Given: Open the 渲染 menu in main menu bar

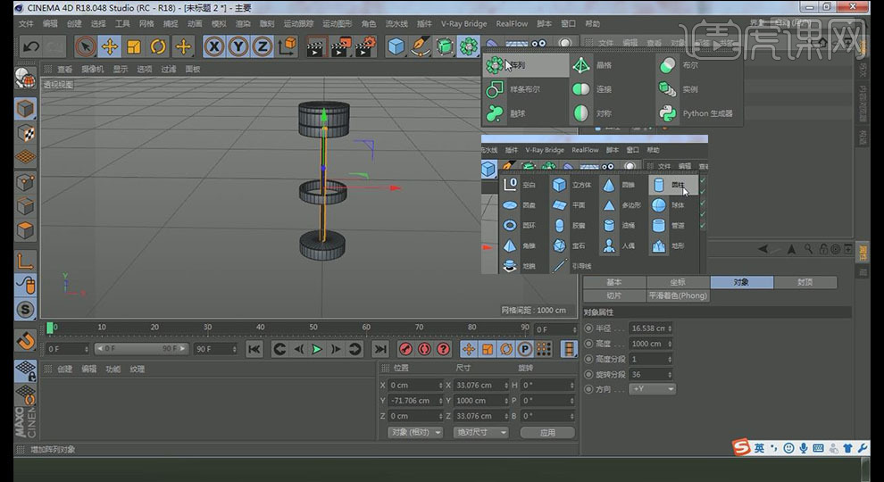Looking at the screenshot, I should [243, 24].
